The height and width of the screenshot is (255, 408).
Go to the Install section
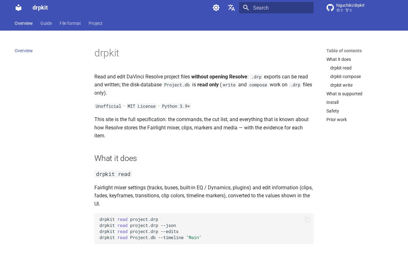(x=332, y=102)
